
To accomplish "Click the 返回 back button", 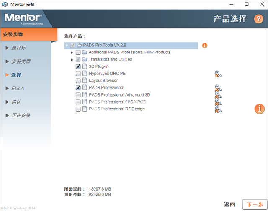I will pos(229,204).
